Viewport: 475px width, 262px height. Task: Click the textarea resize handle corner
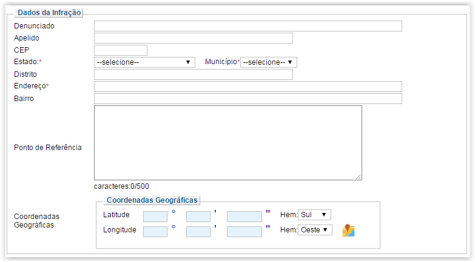click(x=359, y=177)
